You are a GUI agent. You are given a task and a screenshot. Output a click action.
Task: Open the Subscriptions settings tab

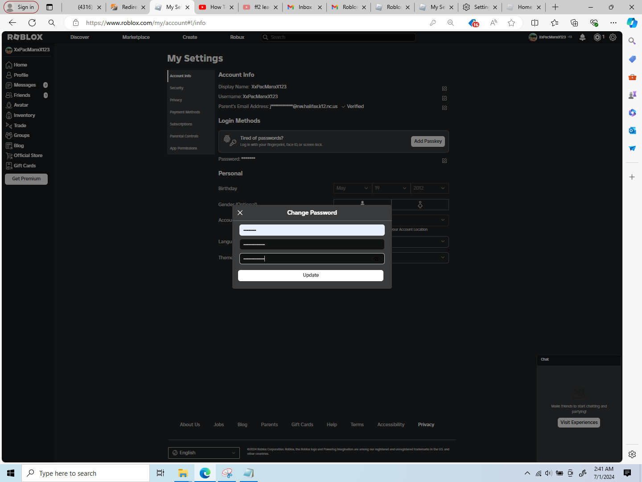pos(191,125)
